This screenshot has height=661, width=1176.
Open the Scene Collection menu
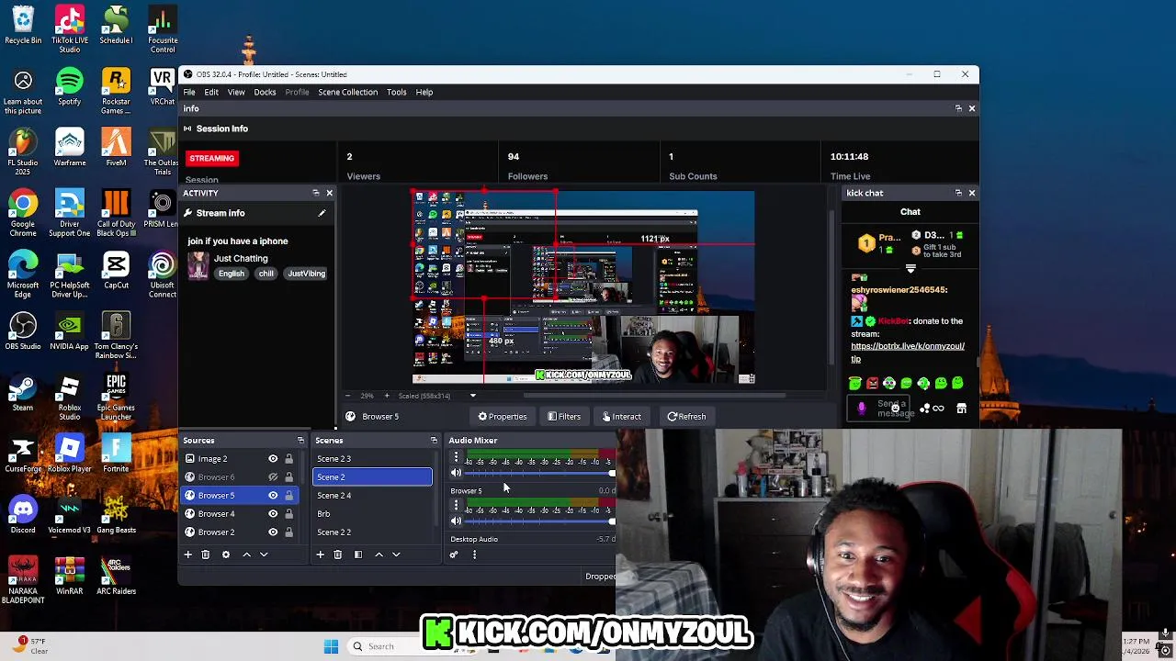[x=347, y=92]
